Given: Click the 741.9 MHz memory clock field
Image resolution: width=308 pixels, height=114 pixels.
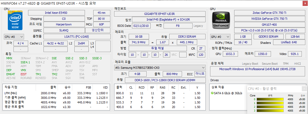Looking at the screenshot, I should click(x=139, y=42).
